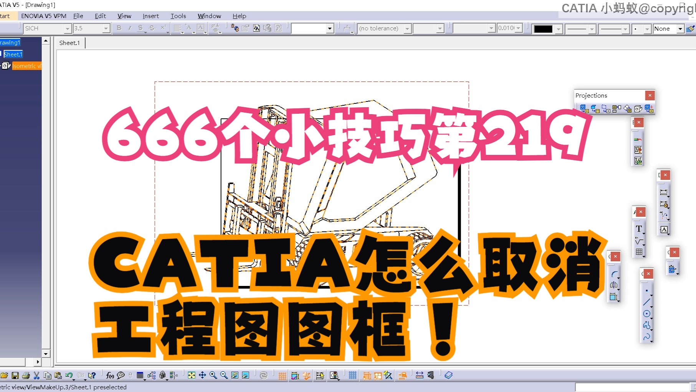Select Sheet.1 in the specification tree

click(13, 54)
